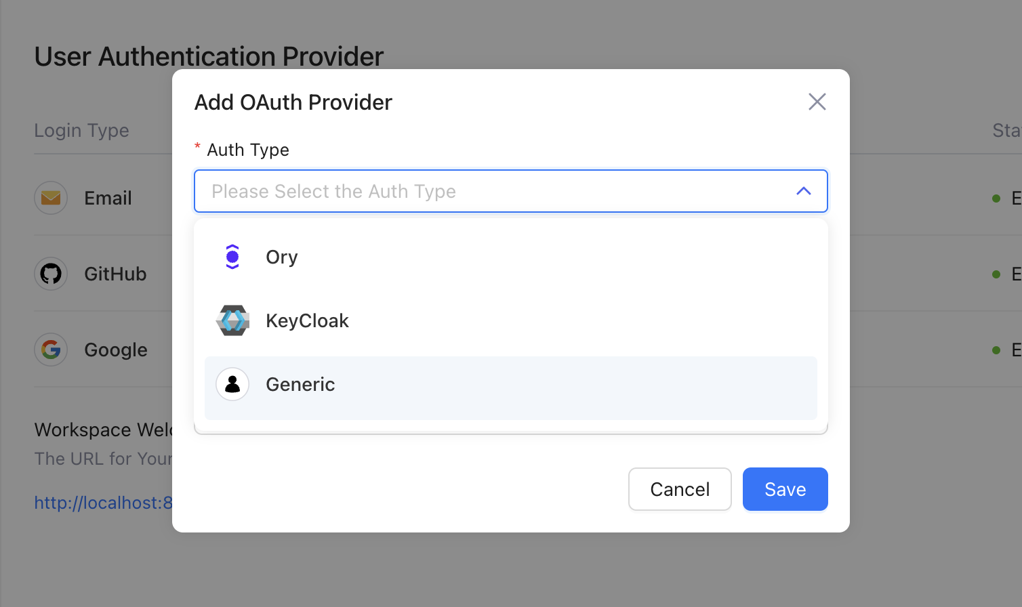Click the GitHub octocat icon
The image size is (1022, 607).
pyautogui.click(x=51, y=274)
